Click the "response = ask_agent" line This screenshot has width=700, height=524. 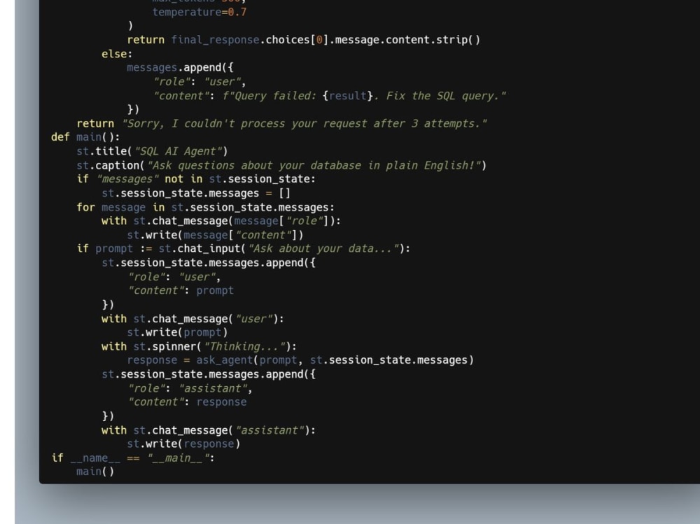[300, 360]
